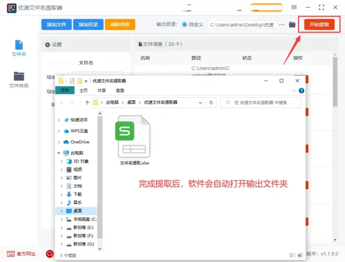The image size is (345, 262).
Task: Click the 添加文件 button
Action: click(56, 25)
